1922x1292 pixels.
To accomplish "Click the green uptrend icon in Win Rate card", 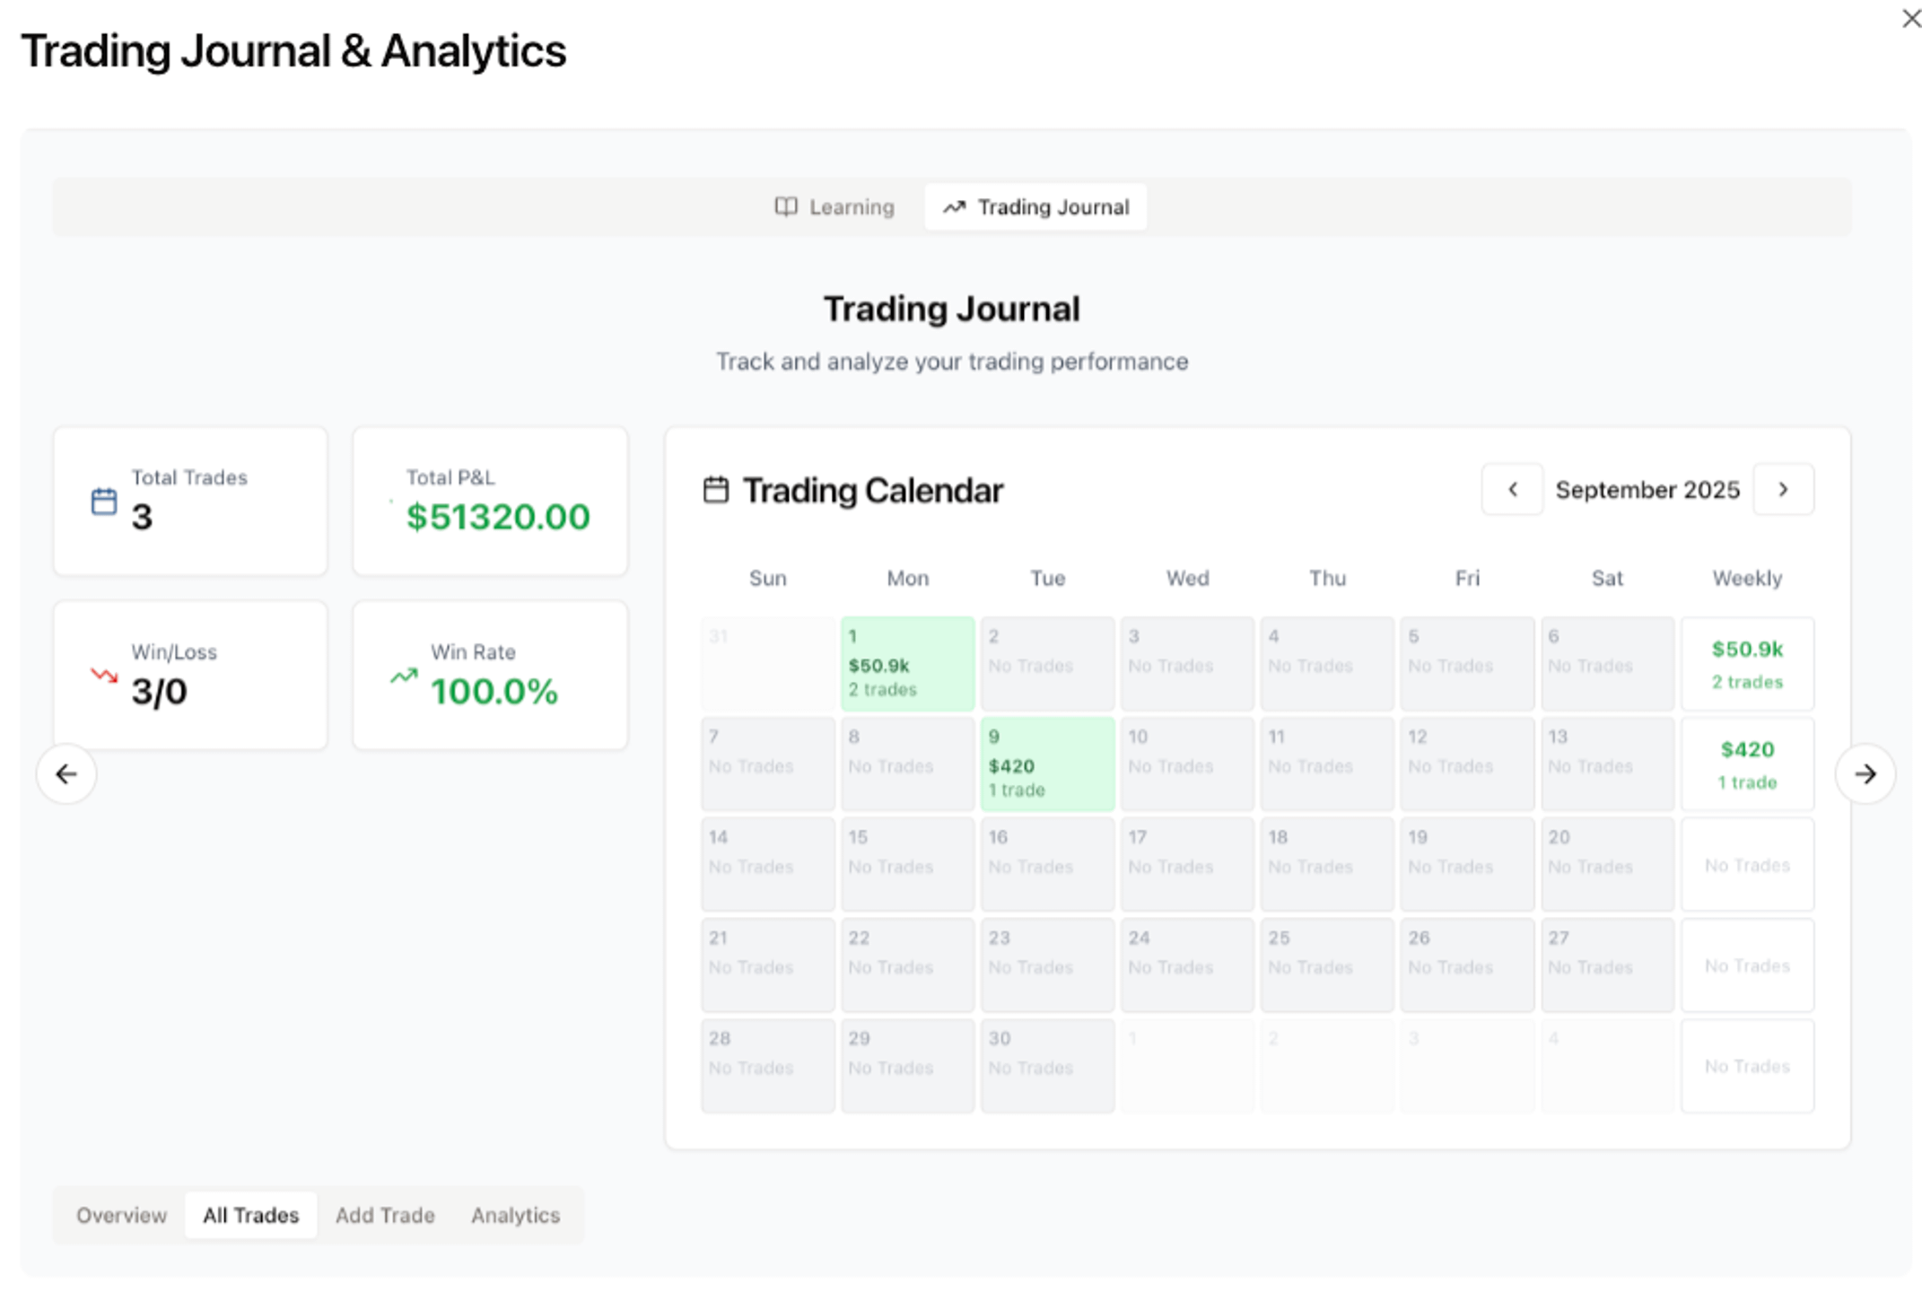I will click(404, 676).
